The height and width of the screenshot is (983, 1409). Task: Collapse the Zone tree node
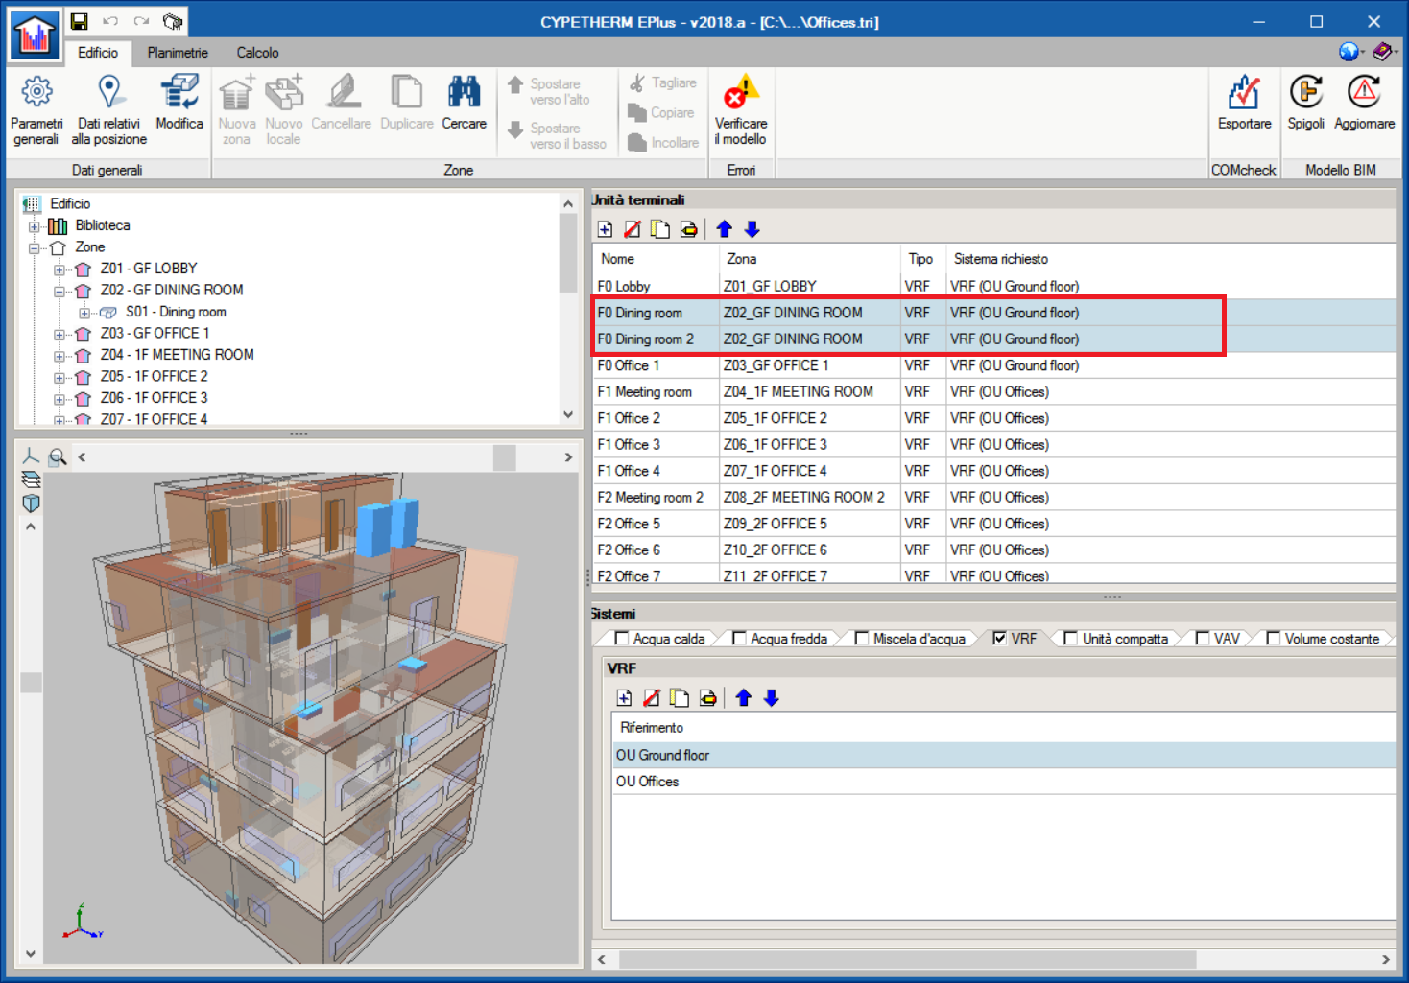35,247
